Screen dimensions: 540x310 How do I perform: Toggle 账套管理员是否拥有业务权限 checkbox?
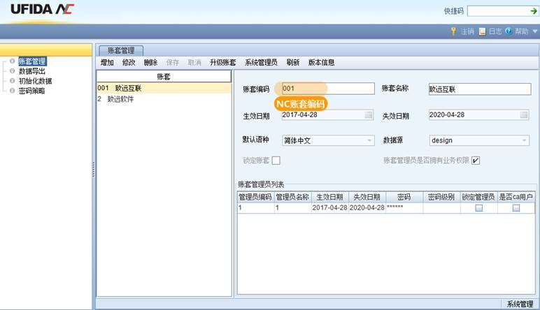(476, 161)
